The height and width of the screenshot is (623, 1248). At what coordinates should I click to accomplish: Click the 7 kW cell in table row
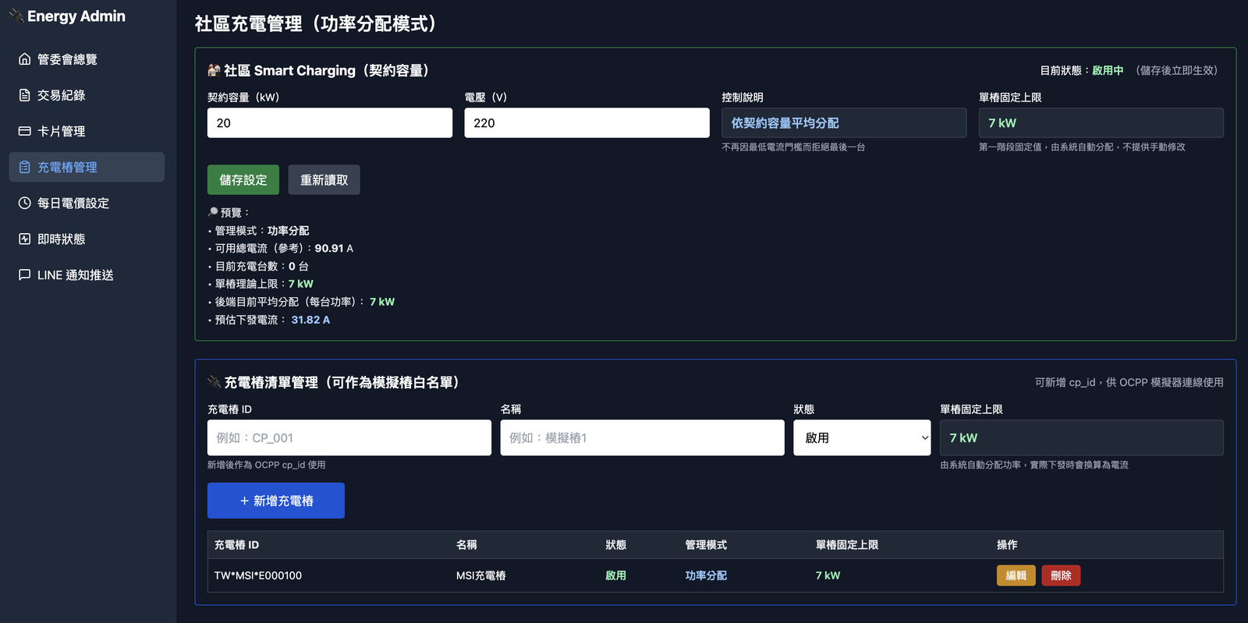point(828,575)
